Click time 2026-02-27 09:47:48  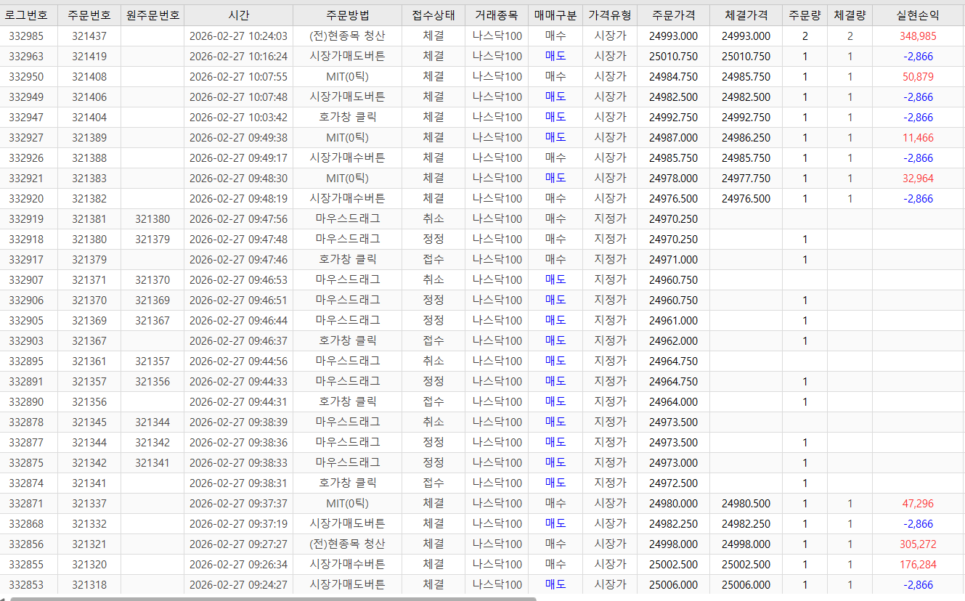pos(238,239)
